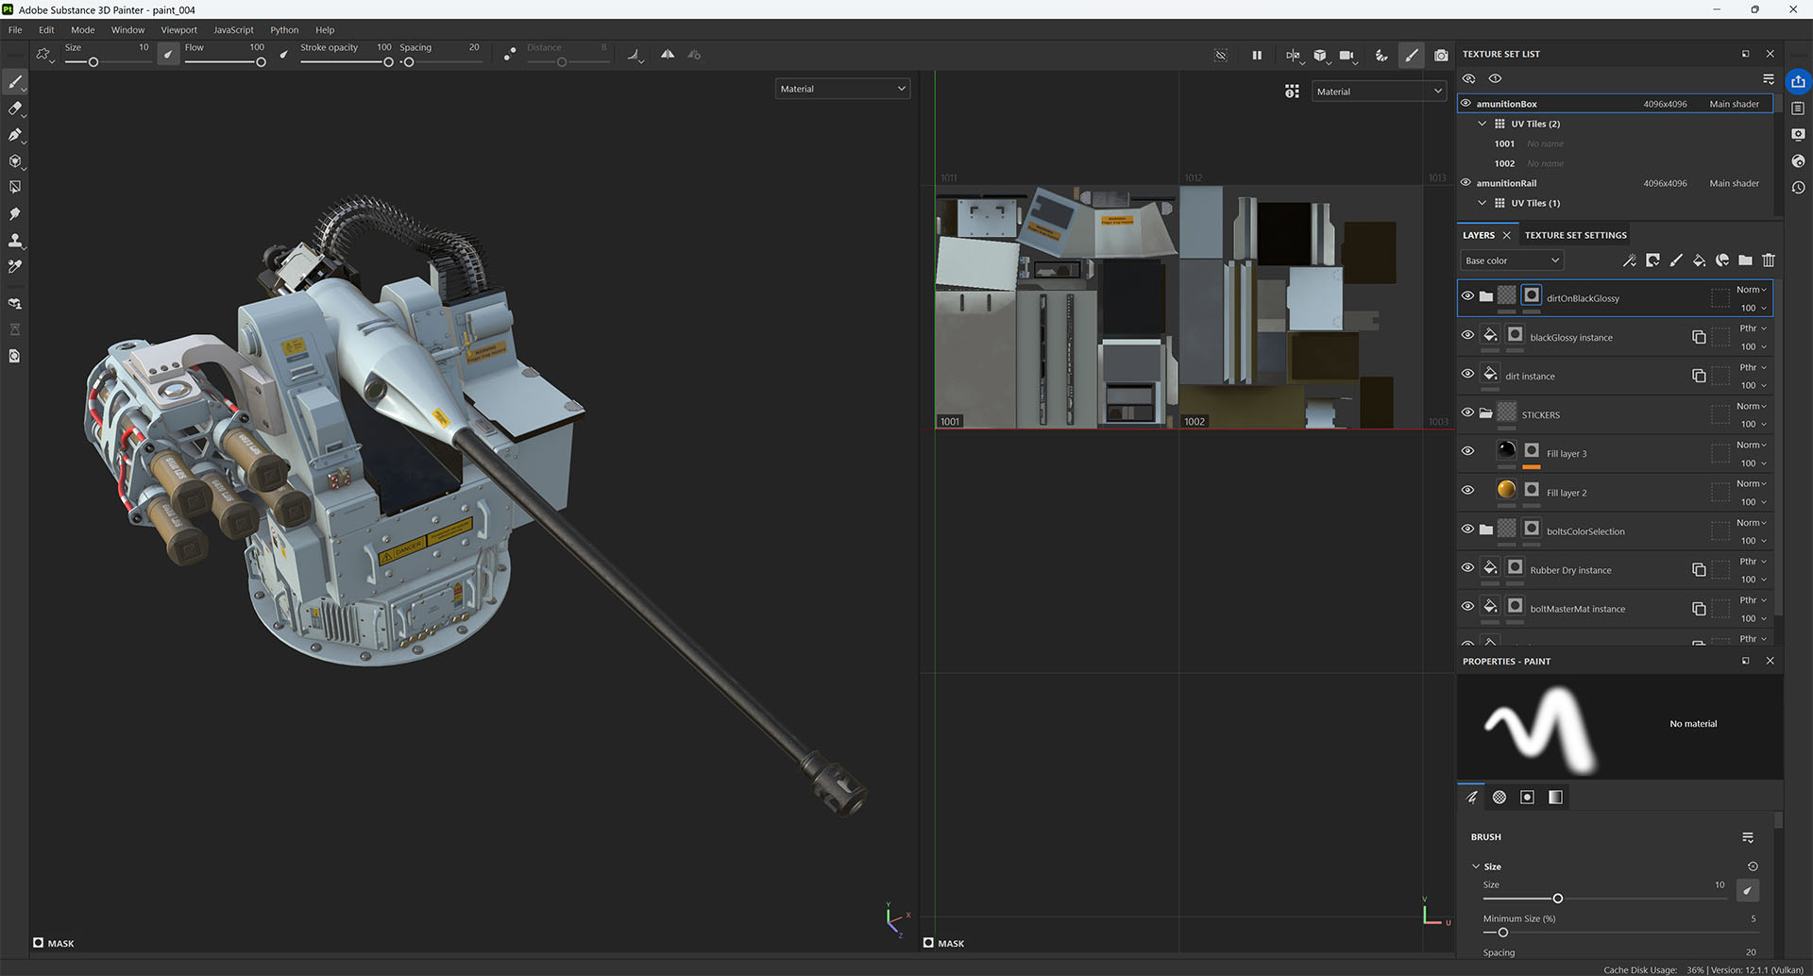The height and width of the screenshot is (976, 1813).
Task: Open opacity dropdown for Fill layer 2
Action: (x=1754, y=502)
